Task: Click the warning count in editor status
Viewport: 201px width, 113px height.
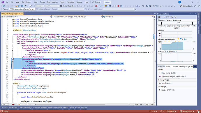Action: point(20,105)
